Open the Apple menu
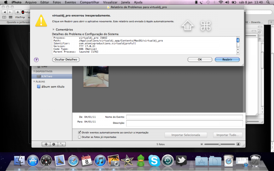 [6, 2]
